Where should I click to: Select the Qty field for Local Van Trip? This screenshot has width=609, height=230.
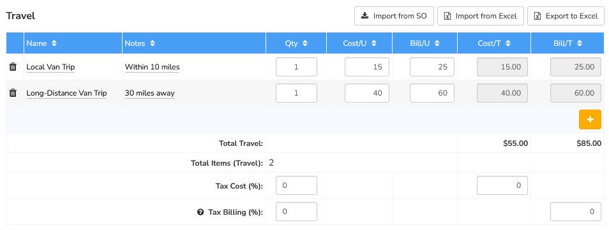[296, 67]
